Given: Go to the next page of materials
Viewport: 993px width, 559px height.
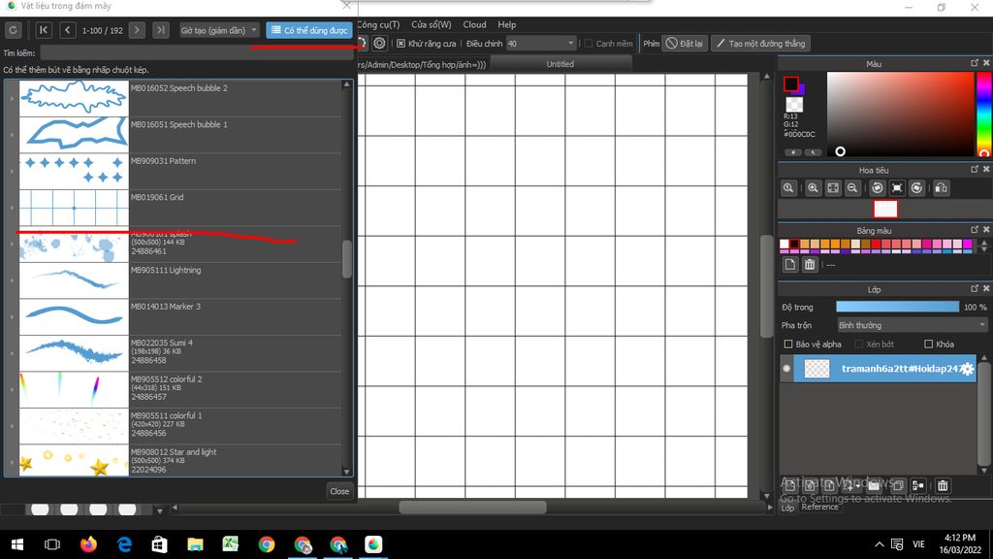Looking at the screenshot, I should (137, 30).
